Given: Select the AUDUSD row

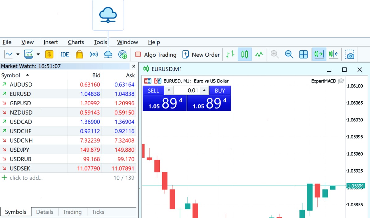Looking at the screenshot, I should [x=68, y=85].
